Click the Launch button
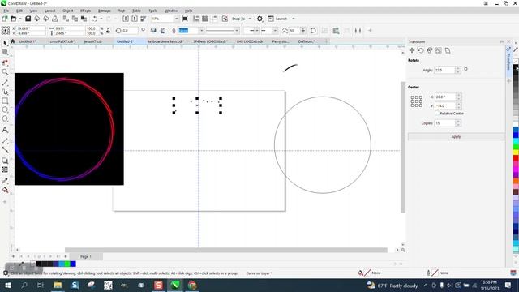This screenshot has width=519, height=292. pyautogui.click(x=277, y=19)
